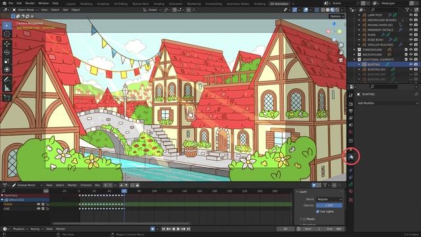Open the Global orientation dropdown
This screenshot has width=421, height=237.
pyautogui.click(x=152, y=10)
